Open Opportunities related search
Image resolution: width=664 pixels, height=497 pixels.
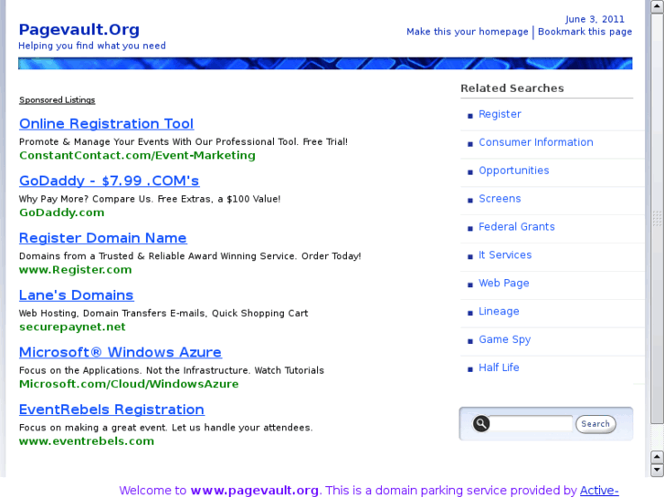513,171
